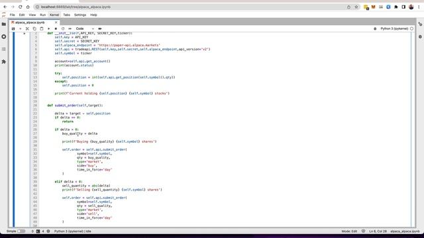Open the File Browser sidebar icon
The width and height of the screenshot is (424, 238).
(4, 24)
